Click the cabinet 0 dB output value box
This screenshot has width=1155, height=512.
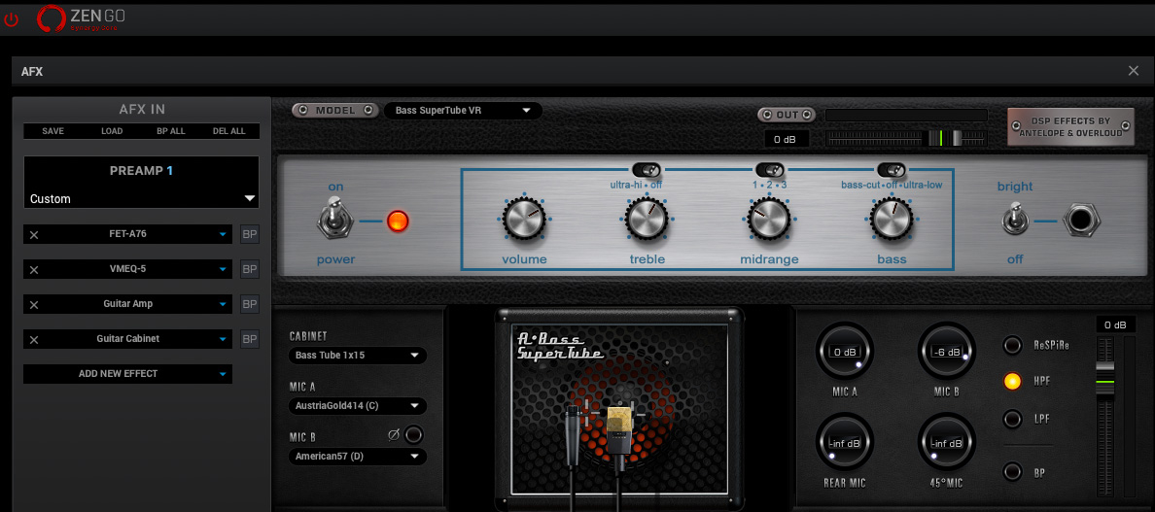(x=1115, y=325)
